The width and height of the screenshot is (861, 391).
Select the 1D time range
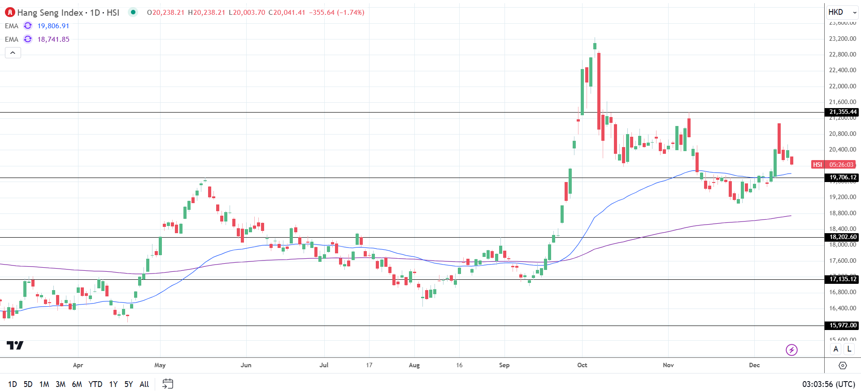click(x=13, y=384)
